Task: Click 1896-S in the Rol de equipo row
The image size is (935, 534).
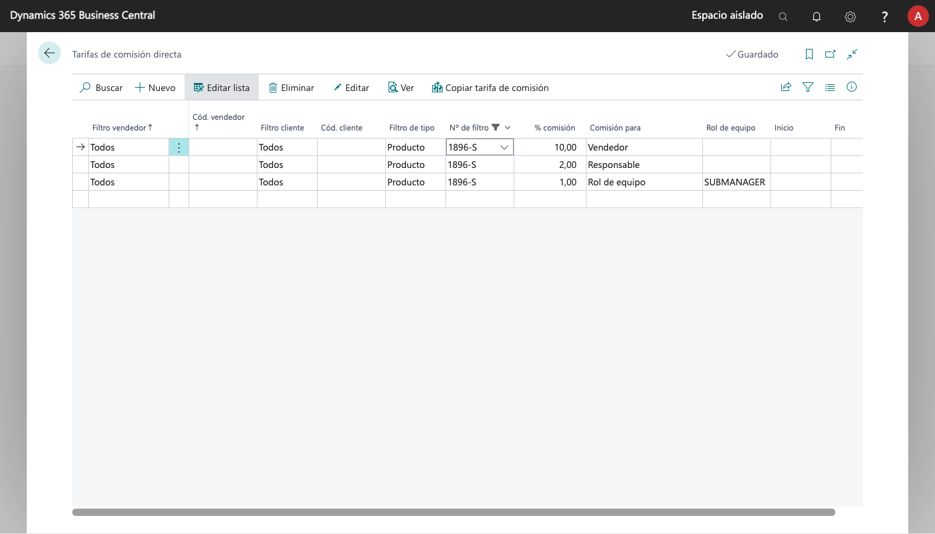Action: pyautogui.click(x=480, y=182)
